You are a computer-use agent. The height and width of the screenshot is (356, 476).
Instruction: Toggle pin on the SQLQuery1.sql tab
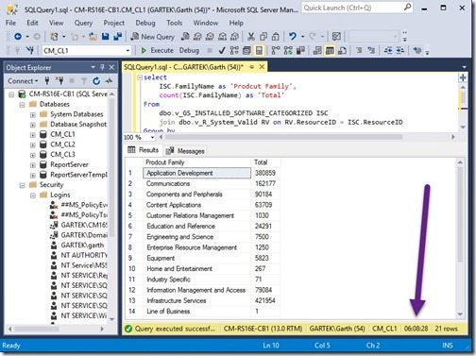(x=251, y=67)
